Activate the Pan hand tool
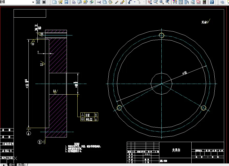 pyautogui.click(x=150, y=2)
